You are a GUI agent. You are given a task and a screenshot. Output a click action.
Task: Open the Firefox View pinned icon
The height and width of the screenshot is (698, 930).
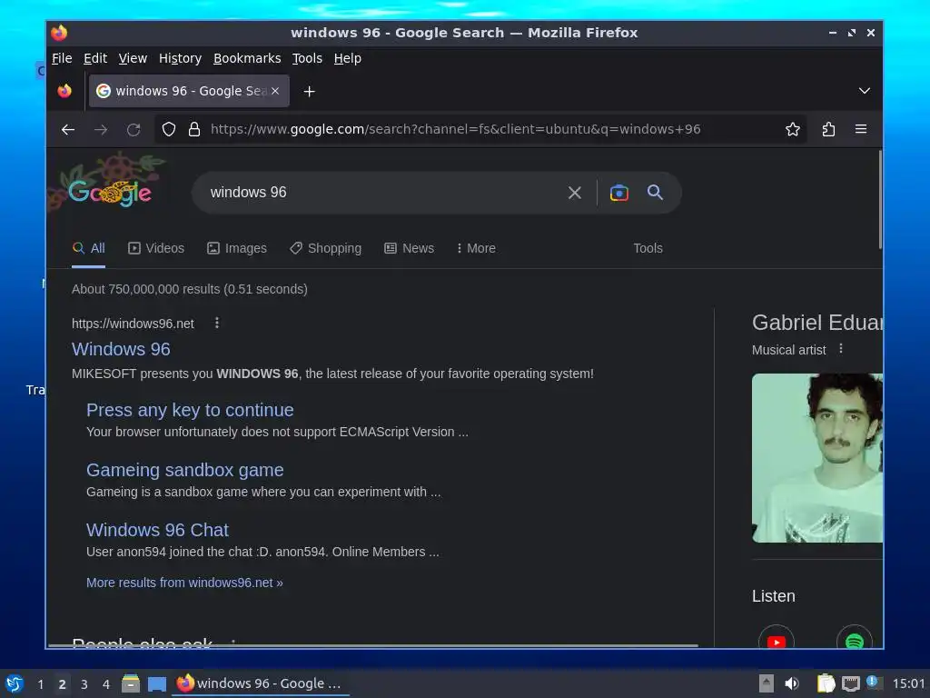[64, 91]
